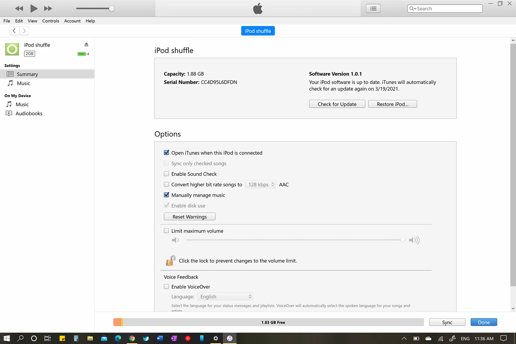Open the File menu

pyautogui.click(x=7, y=21)
